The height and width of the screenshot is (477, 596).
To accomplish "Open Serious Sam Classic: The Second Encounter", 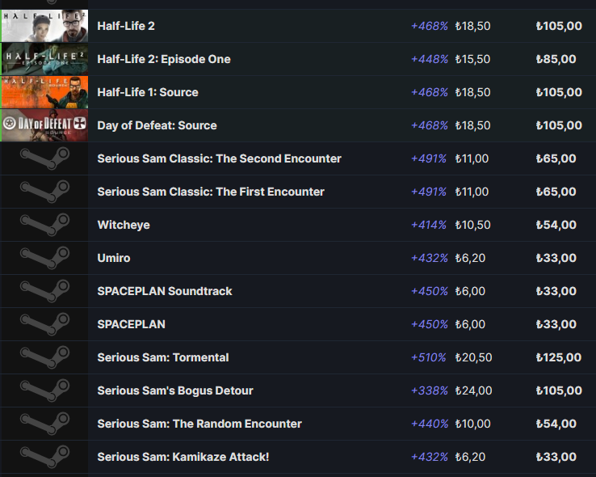I will click(220, 158).
